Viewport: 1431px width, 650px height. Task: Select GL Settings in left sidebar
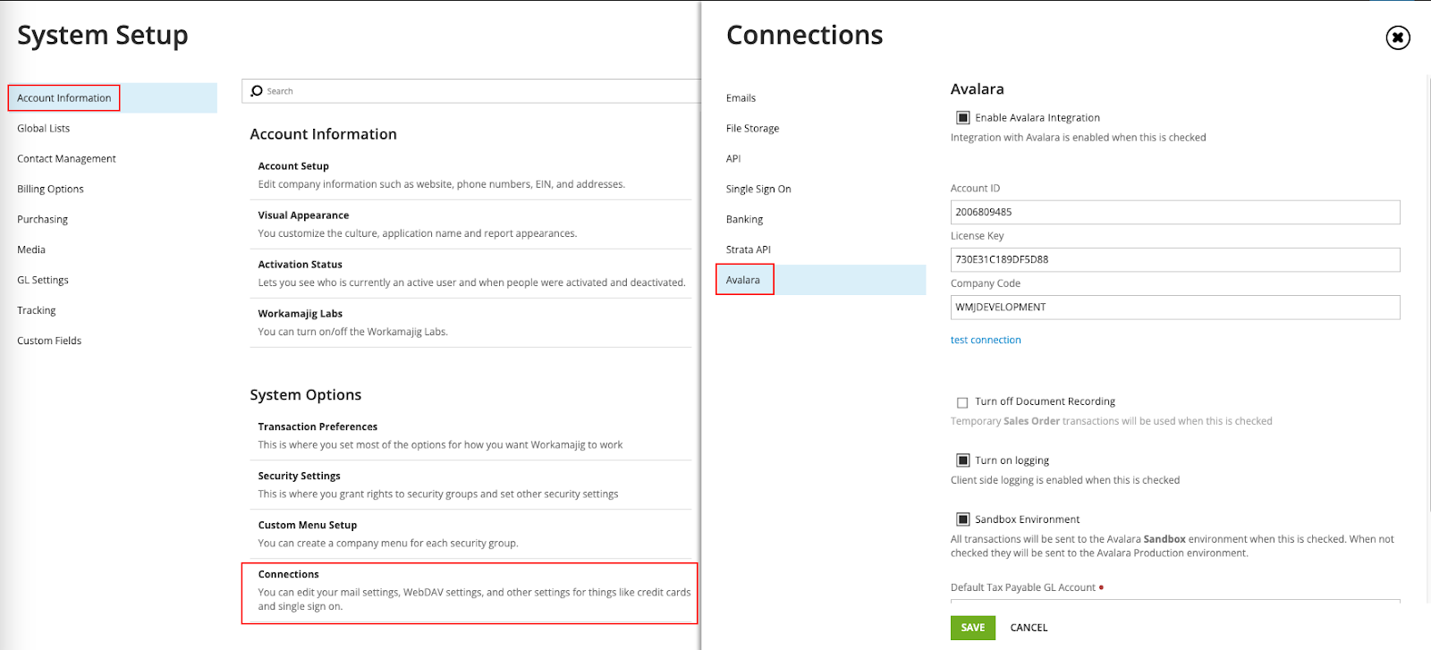pyautogui.click(x=43, y=281)
